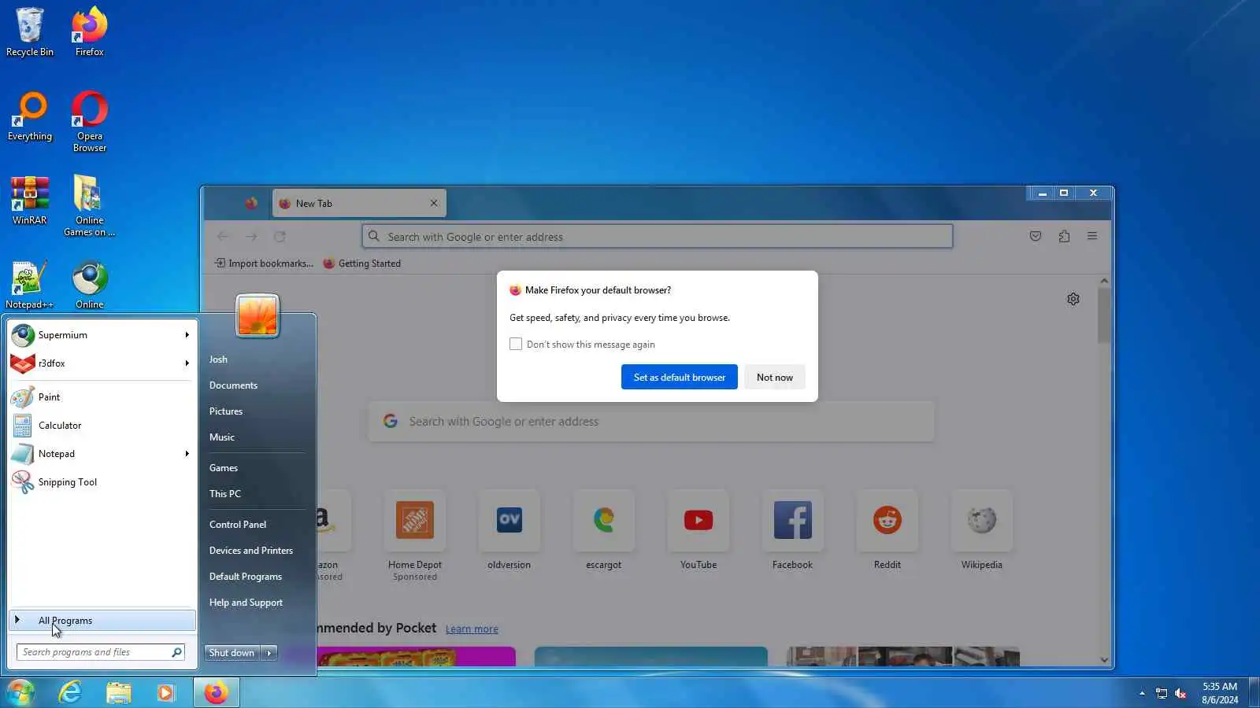The width and height of the screenshot is (1260, 708).
Task: Open Recycle Bin desktop icon
Action: 30,32
